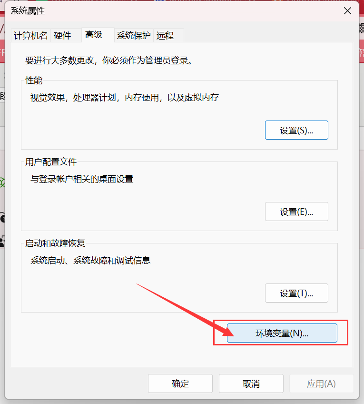This screenshot has height=404, width=364.
Task: Open the 远程 tab
Action: 168,35
